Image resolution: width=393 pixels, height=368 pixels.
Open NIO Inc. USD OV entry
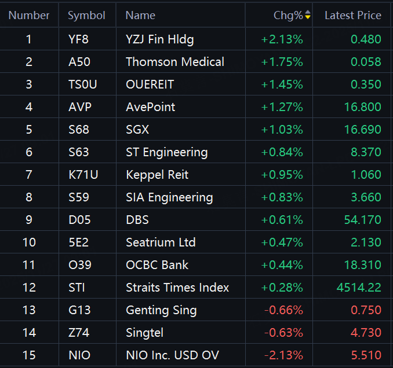[172, 355]
